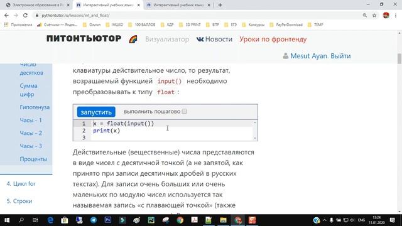Open the Chrome profile avatar
Viewport: 402px width, 226px height.
[386, 15]
